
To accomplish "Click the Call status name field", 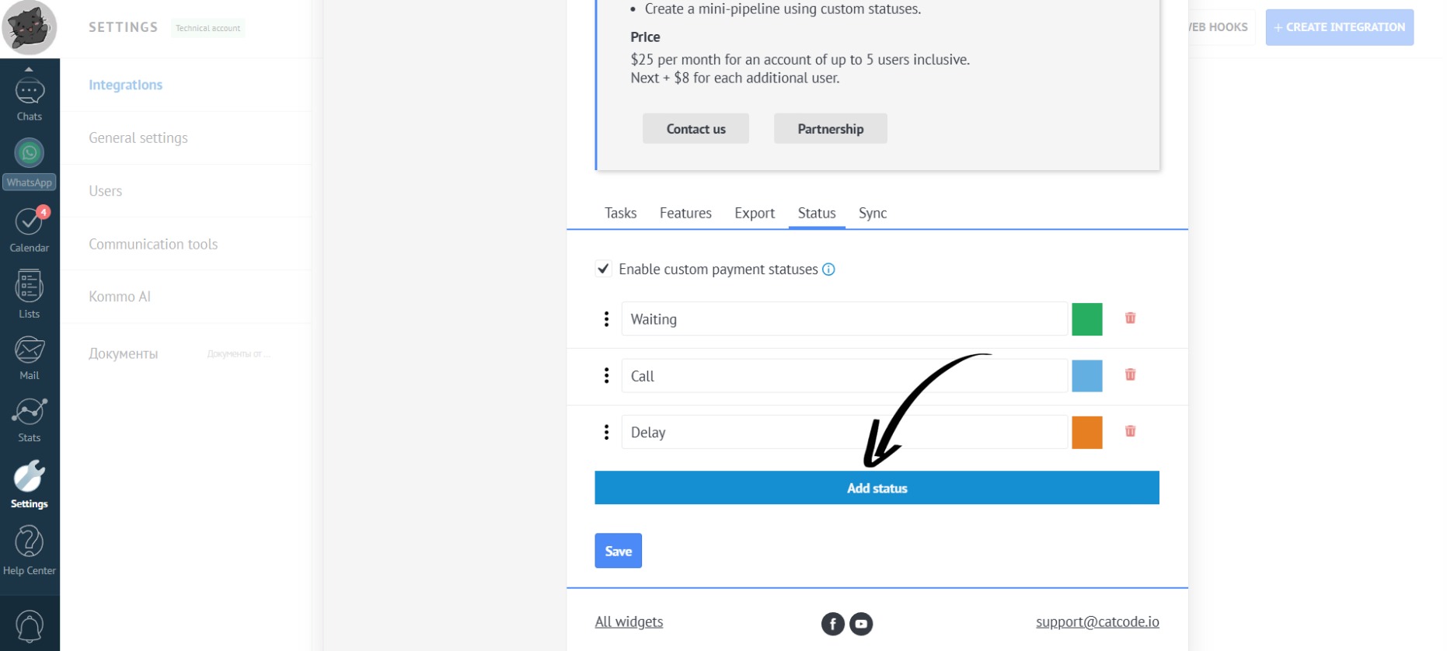I will pyautogui.click(x=844, y=376).
